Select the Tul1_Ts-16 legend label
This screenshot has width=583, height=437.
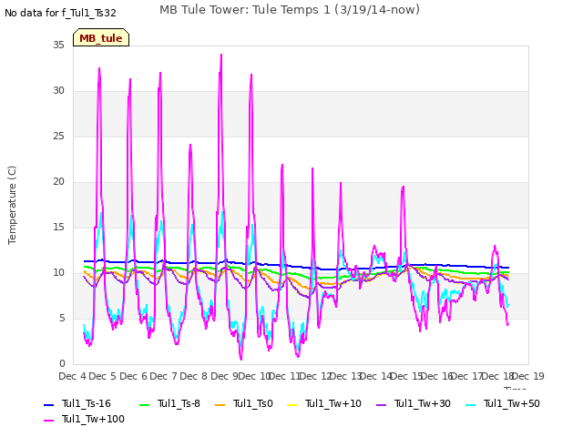87,404
